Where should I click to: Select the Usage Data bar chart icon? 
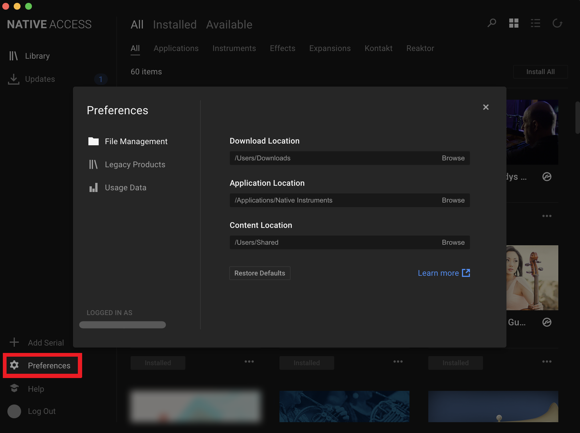(x=93, y=187)
